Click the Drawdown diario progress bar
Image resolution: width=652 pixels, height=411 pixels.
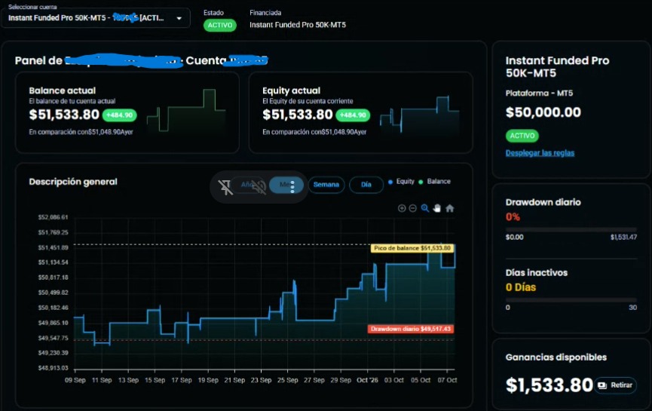571,229
